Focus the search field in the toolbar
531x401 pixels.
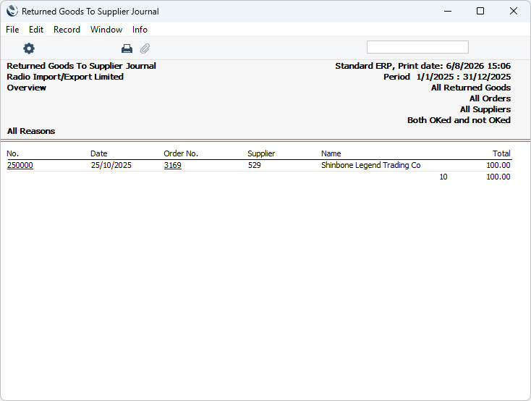pos(417,47)
